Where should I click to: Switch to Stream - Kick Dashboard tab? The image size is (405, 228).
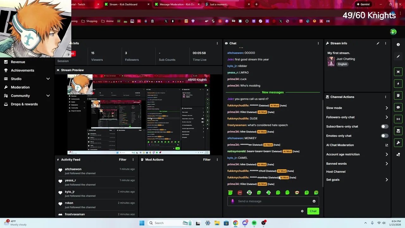127,4
